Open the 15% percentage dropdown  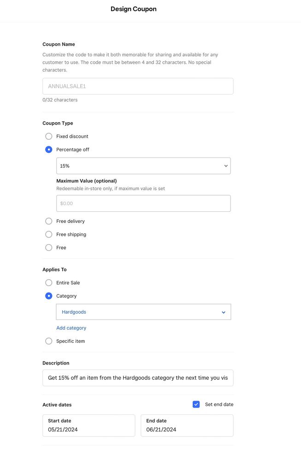138,166
